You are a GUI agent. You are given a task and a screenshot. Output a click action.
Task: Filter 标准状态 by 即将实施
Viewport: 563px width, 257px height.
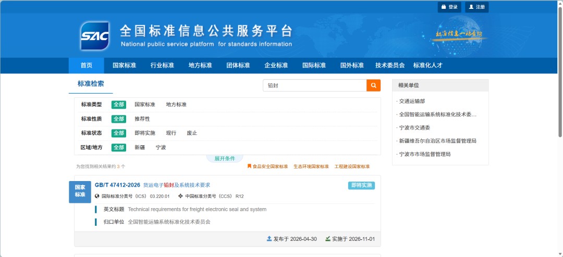[145, 133]
